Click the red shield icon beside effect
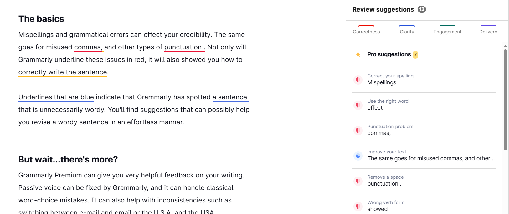 tap(358, 105)
